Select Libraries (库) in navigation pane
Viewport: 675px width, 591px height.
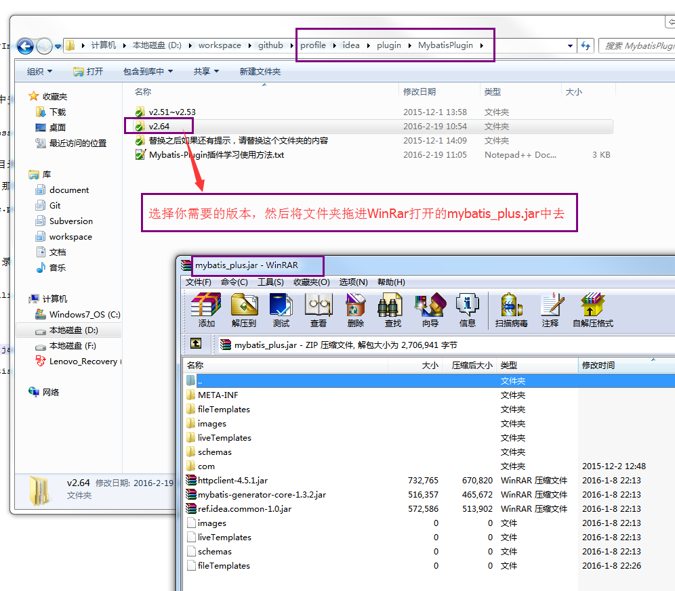[40, 174]
